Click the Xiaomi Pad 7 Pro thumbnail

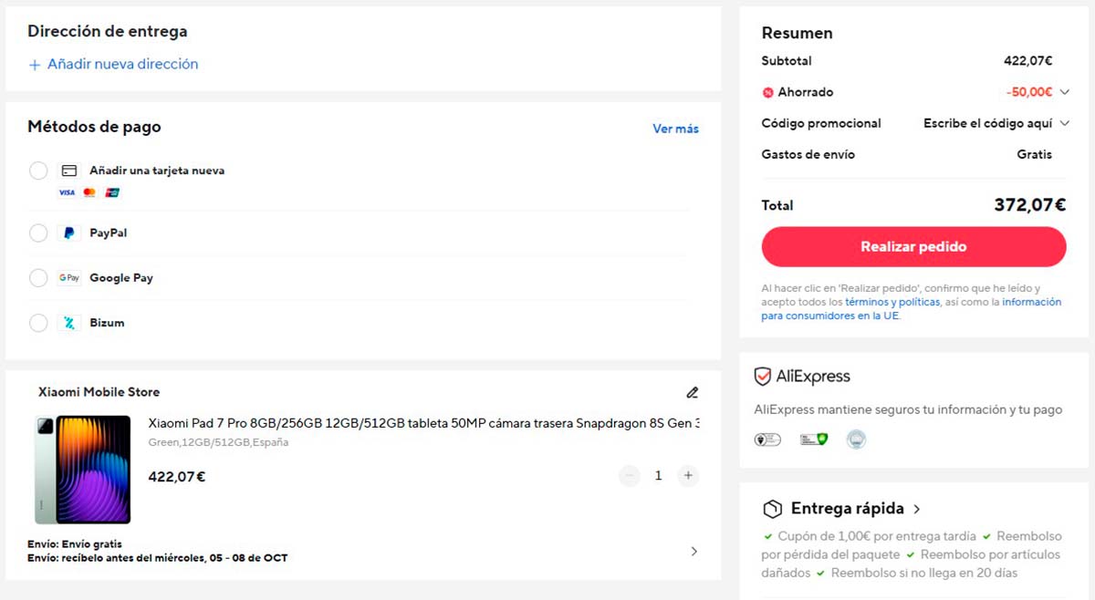click(83, 469)
